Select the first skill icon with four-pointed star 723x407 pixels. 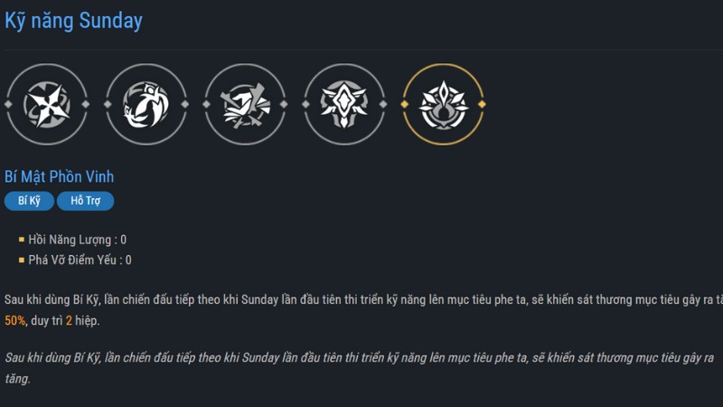pos(47,104)
